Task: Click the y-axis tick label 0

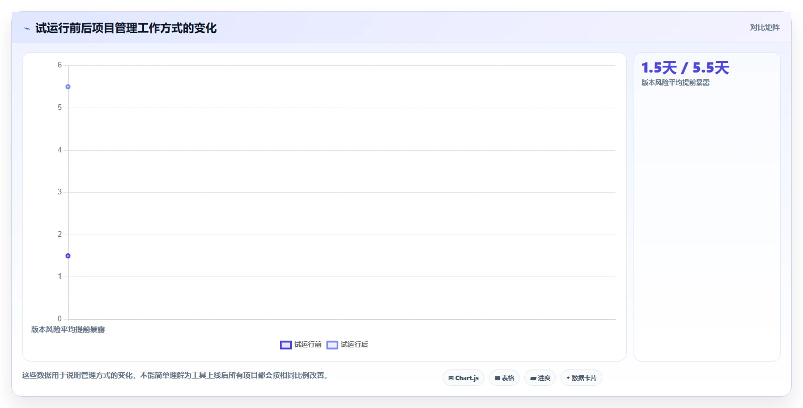Action: pyautogui.click(x=60, y=319)
